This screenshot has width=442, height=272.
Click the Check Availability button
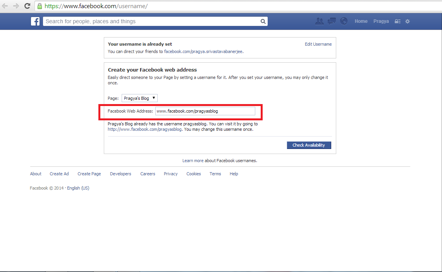coord(309,145)
